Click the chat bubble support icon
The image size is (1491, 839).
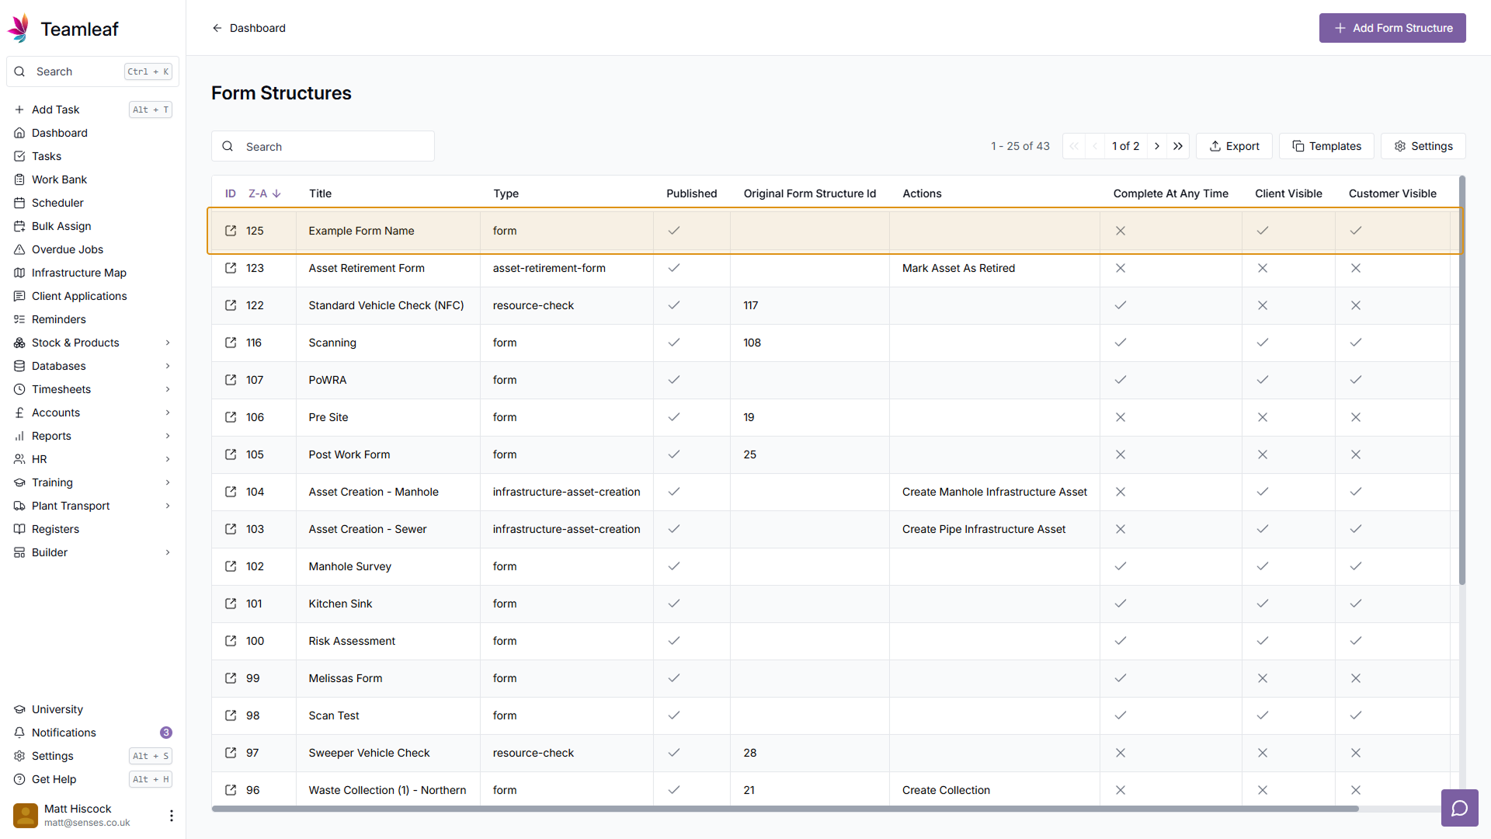pyautogui.click(x=1459, y=808)
